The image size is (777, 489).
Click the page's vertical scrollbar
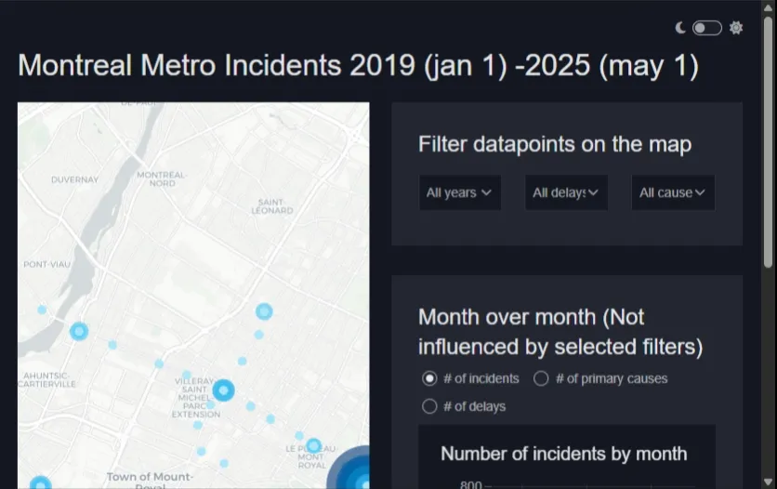click(768, 186)
